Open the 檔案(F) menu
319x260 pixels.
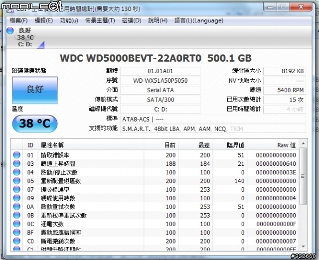(18, 20)
